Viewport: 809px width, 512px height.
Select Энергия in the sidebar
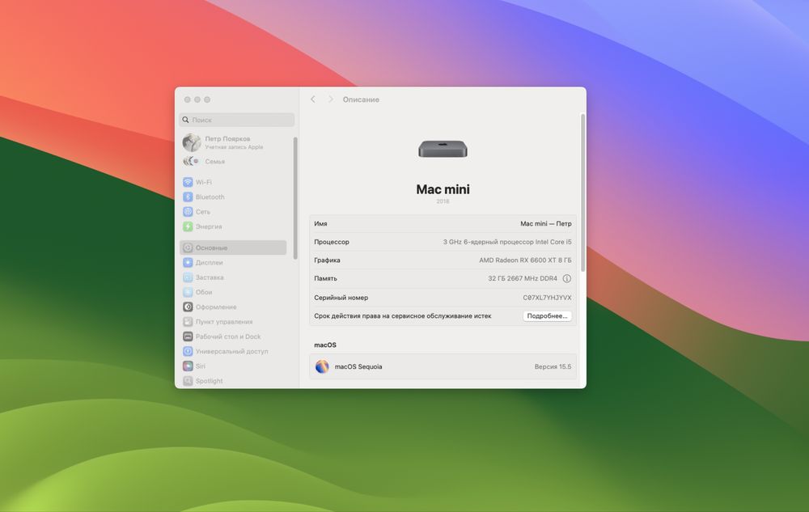[x=203, y=226]
